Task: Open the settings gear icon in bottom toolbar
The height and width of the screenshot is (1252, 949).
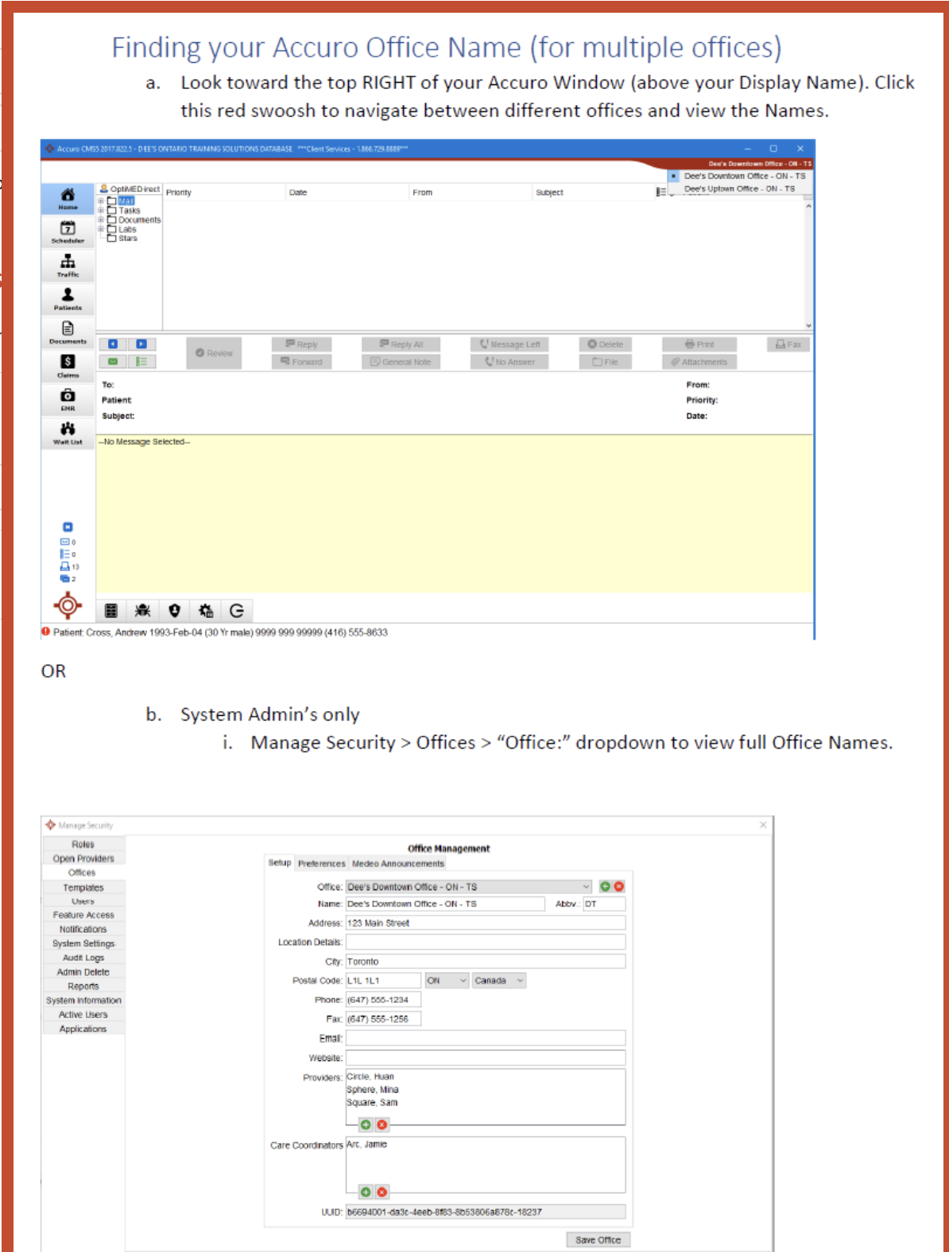Action: pyautogui.click(x=206, y=611)
